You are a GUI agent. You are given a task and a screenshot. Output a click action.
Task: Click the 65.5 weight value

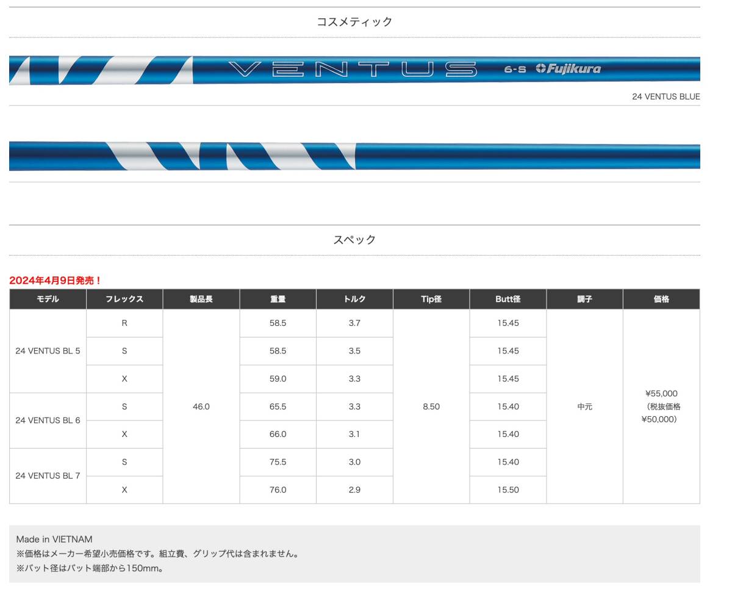point(278,407)
